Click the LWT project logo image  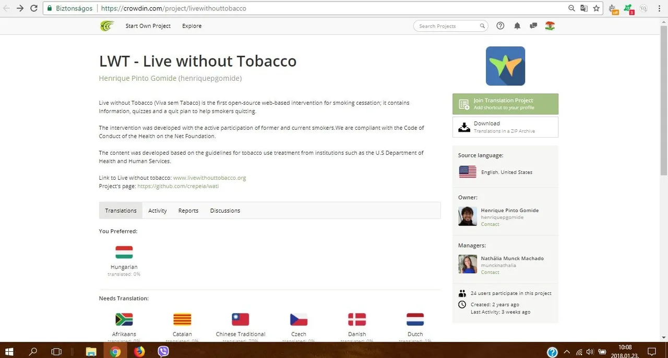(x=505, y=66)
